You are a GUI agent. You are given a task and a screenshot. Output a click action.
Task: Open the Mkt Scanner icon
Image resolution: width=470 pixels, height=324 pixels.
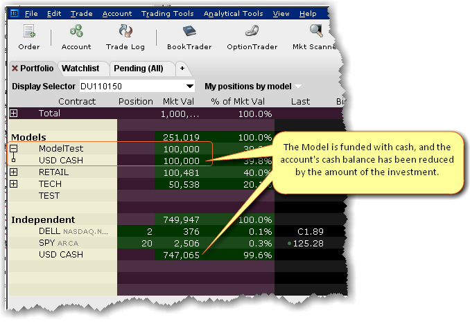(x=316, y=32)
